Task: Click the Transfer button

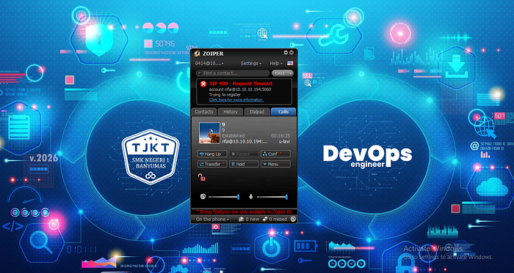Action: [212, 164]
